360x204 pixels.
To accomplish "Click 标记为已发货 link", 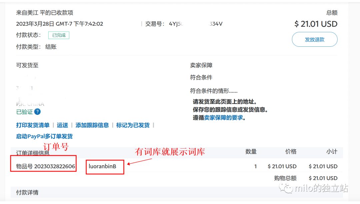I will 133,125.
